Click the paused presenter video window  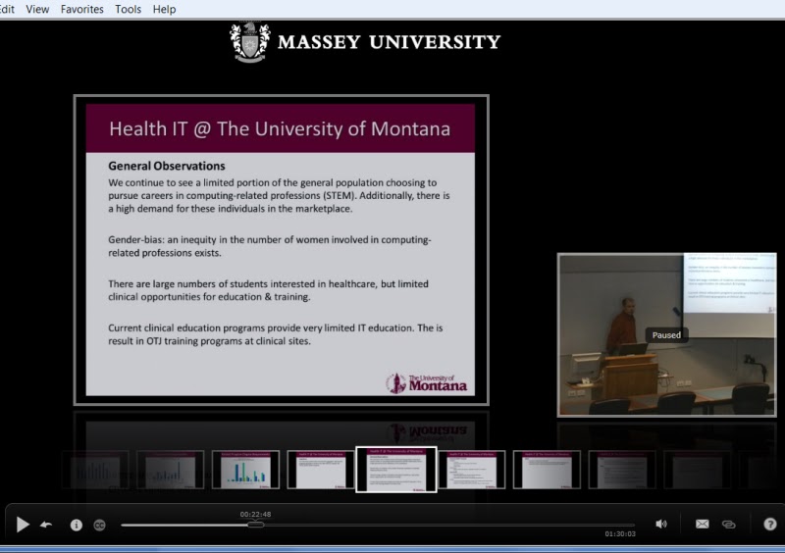667,334
